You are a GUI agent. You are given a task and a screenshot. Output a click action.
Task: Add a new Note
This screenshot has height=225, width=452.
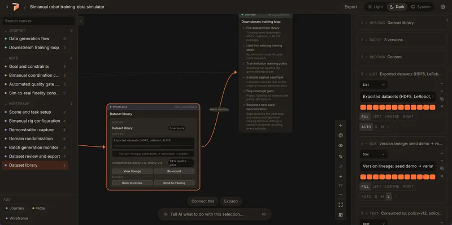pos(38,208)
